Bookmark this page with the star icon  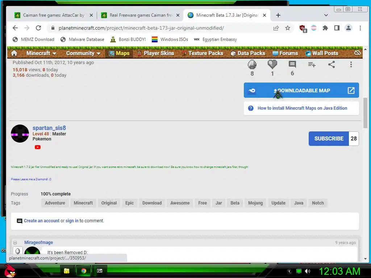pyautogui.click(x=287, y=28)
